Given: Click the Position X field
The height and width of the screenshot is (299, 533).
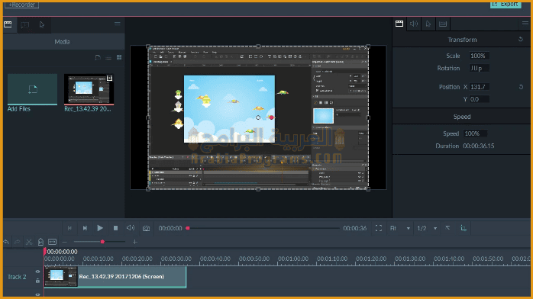Looking at the screenshot, I should coord(479,87).
